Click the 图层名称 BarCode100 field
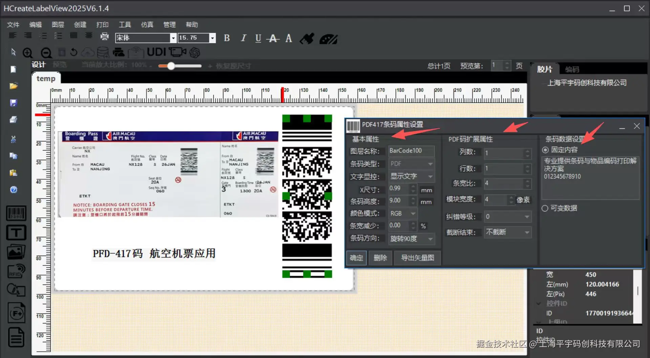This screenshot has width=650, height=358. (x=411, y=151)
